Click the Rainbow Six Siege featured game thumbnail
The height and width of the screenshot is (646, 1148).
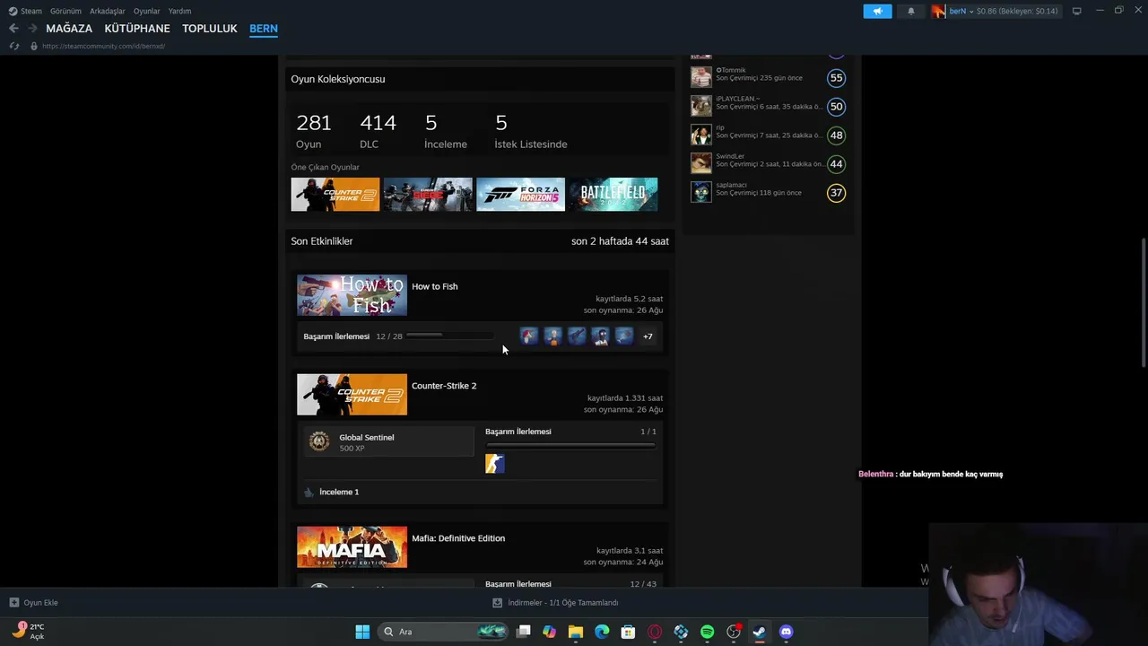point(428,195)
